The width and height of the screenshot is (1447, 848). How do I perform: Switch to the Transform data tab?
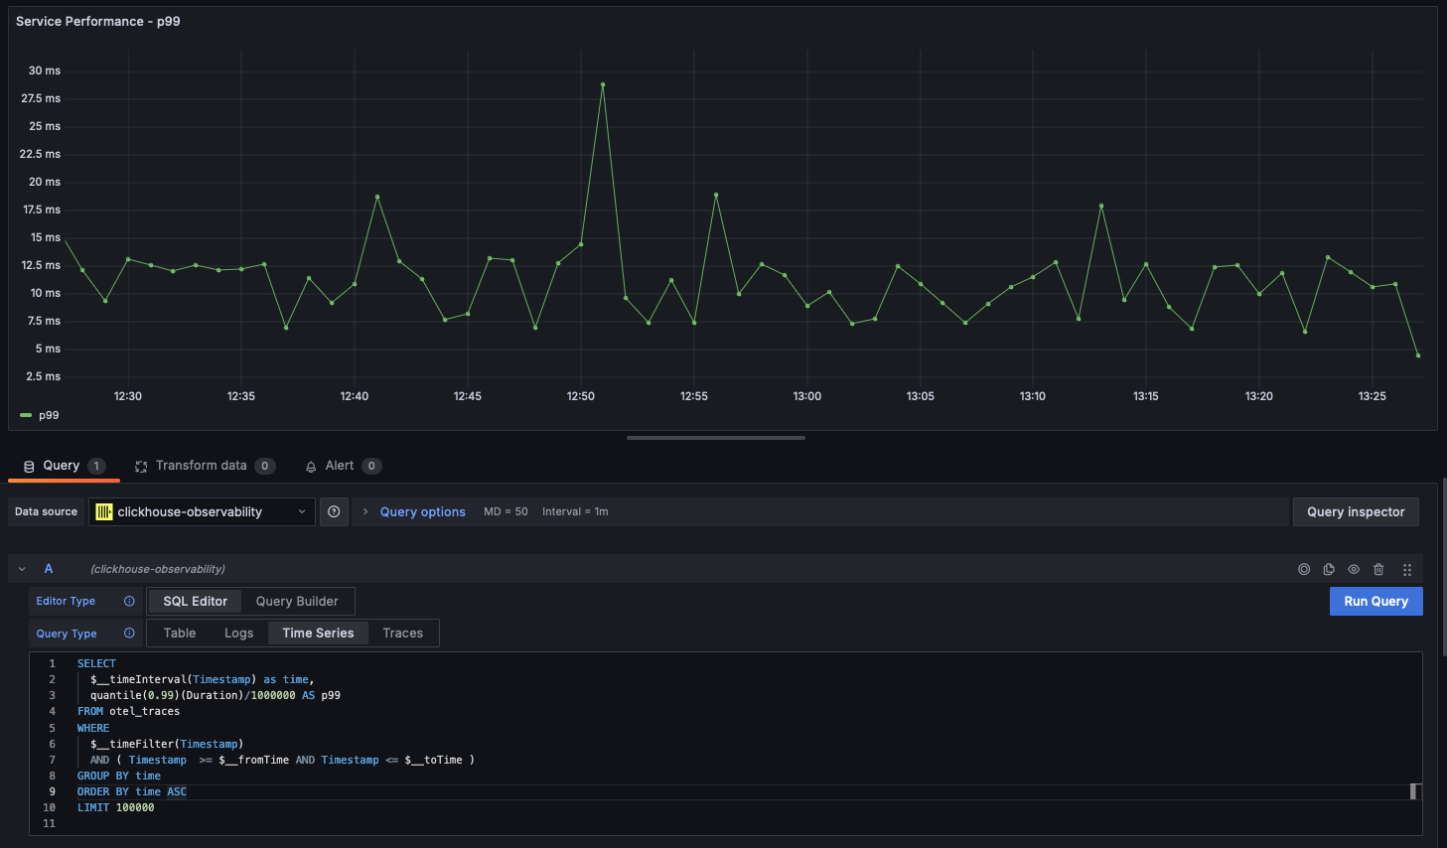[205, 466]
